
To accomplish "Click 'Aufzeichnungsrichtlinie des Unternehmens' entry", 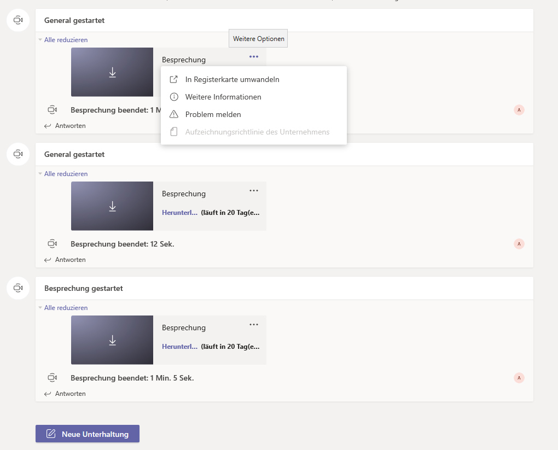I will pos(254,132).
